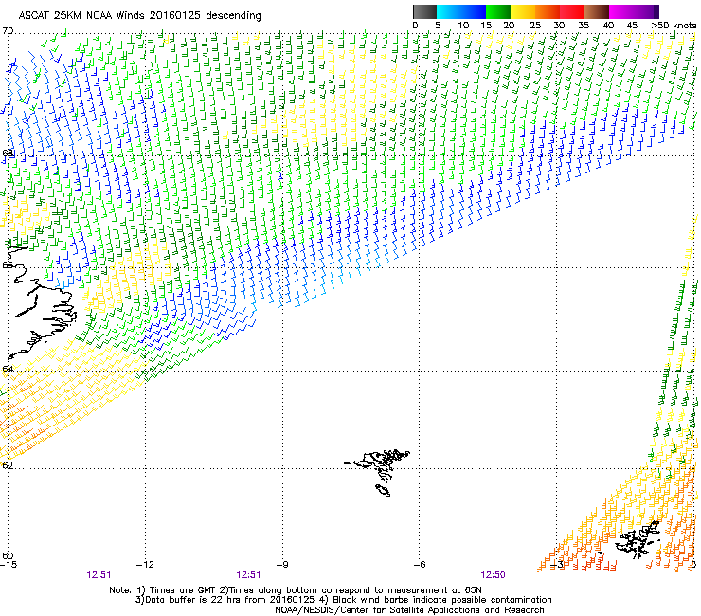Click the red 30-35 knots legend swatch

click(x=572, y=11)
